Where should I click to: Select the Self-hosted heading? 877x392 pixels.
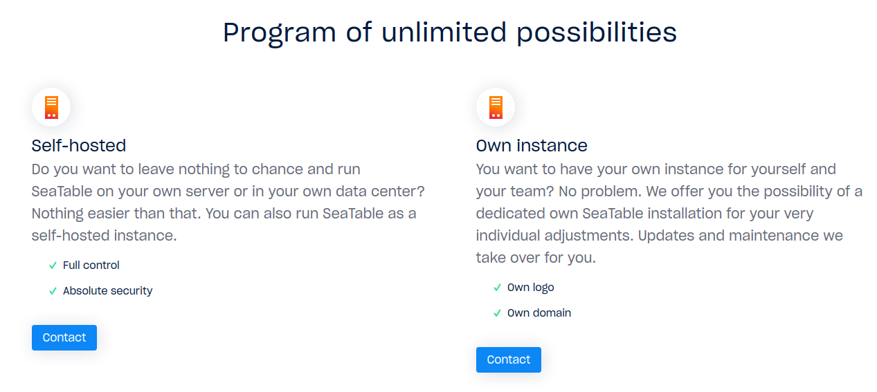[79, 146]
